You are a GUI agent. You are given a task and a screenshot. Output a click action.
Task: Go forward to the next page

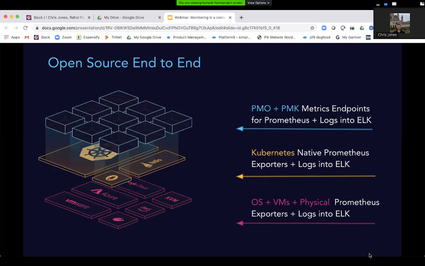coord(16,28)
